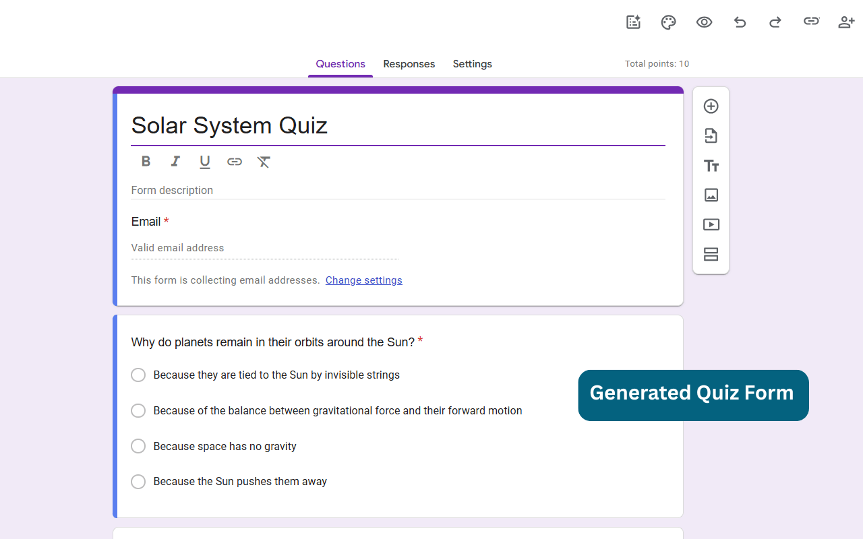Copy the responder link using the link icon
This screenshot has width=863, height=539.
point(811,22)
